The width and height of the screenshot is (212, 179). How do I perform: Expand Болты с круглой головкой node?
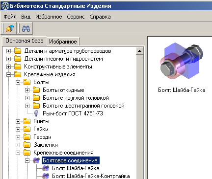coord(27,98)
